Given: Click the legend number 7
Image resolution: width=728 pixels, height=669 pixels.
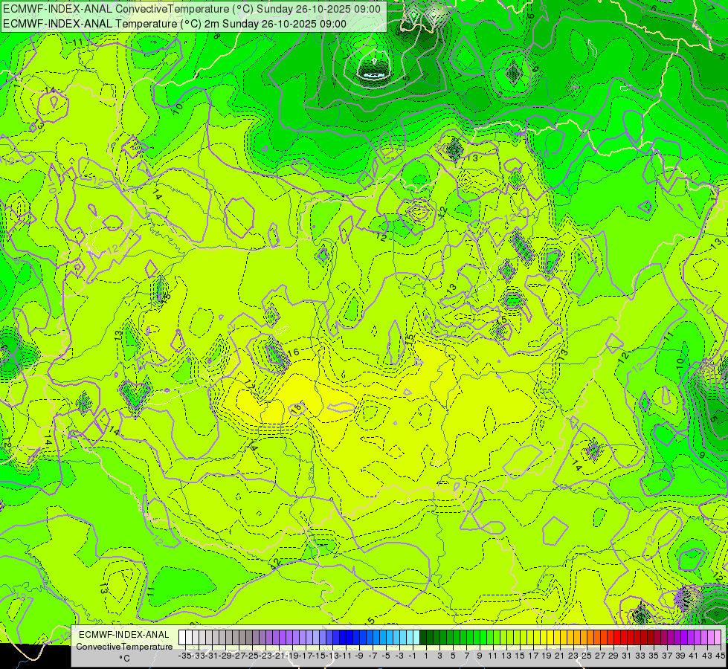Looking at the screenshot, I should [x=466, y=656].
